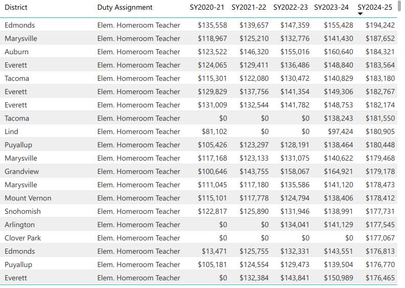This screenshot has height=288, width=405.
Task: Click the SY2023-24 column header
Action: [x=331, y=7]
